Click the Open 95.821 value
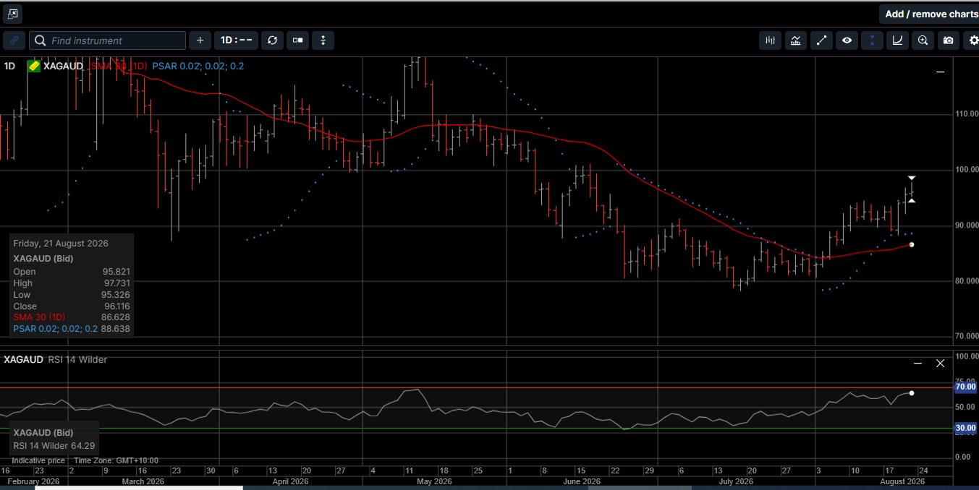Screen dimensions: 979x490 click(x=116, y=272)
